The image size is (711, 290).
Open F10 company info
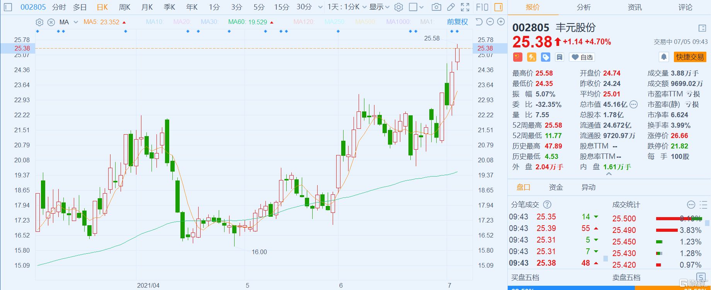coord(482,7)
